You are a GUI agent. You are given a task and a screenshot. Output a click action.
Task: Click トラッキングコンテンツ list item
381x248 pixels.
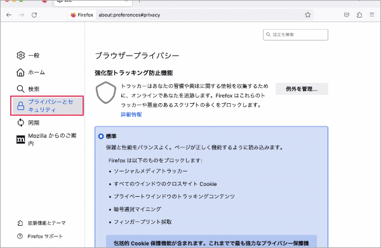coord(174,196)
